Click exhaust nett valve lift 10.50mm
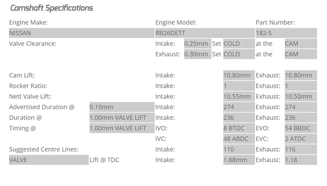 point(301,96)
